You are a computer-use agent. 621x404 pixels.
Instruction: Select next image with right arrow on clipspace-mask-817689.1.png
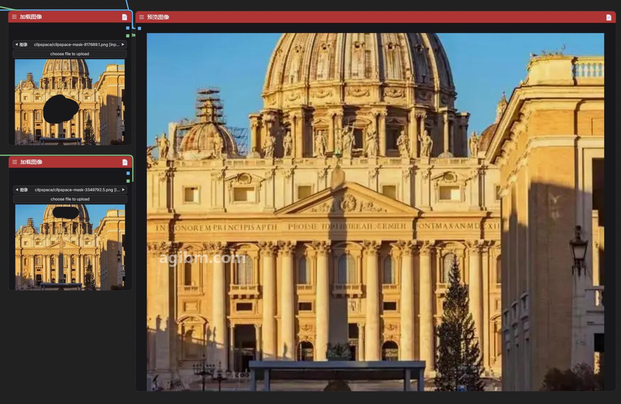click(123, 44)
